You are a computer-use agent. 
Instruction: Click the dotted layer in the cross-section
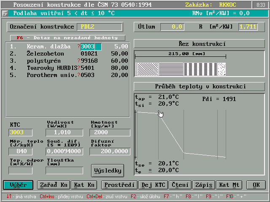click(x=222, y=69)
